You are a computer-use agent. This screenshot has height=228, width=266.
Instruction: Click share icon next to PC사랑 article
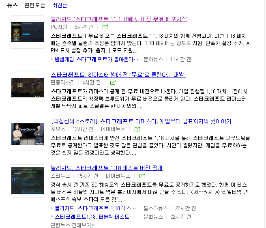[105, 27]
